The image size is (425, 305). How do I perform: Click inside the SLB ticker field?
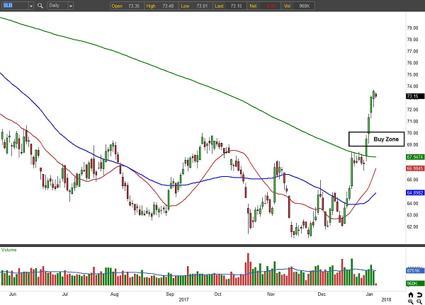click(x=16, y=6)
